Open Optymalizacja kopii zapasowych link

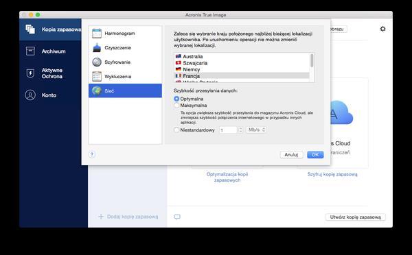tap(227, 177)
